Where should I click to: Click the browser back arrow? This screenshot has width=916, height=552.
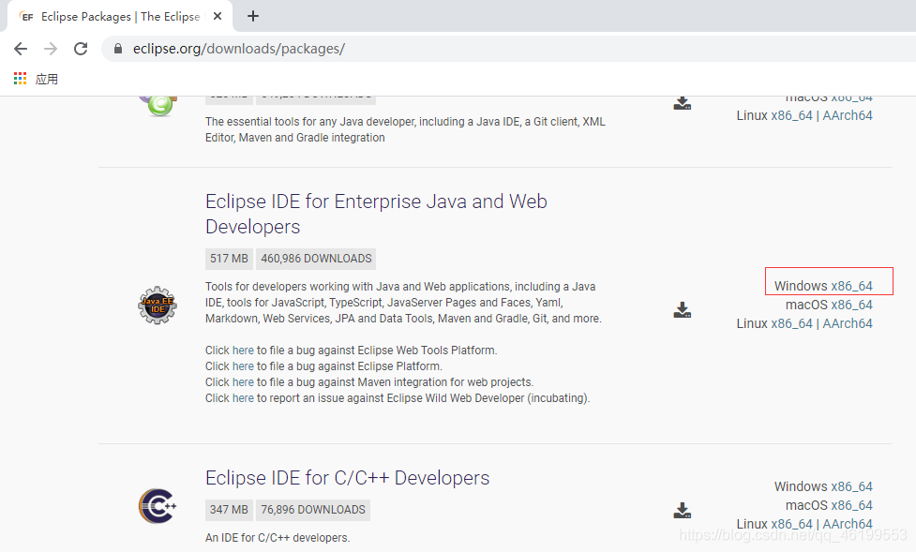(x=21, y=49)
